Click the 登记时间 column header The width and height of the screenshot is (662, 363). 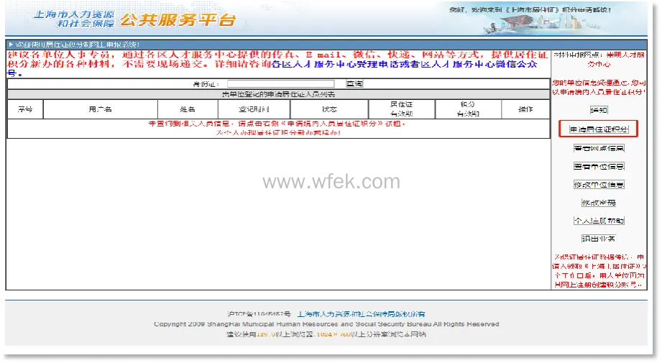254,109
